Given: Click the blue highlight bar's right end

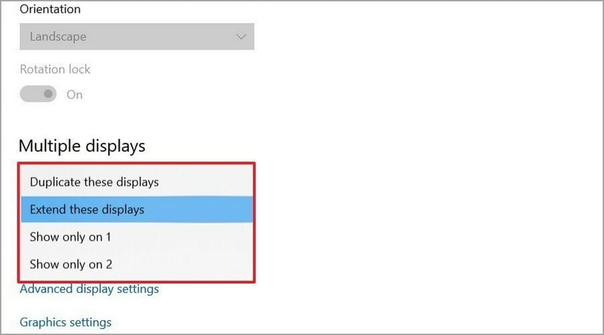Looking at the screenshot, I should [246, 209].
